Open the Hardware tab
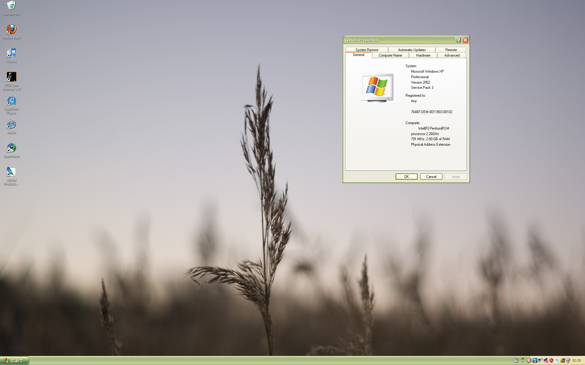This screenshot has height=365, width=585. click(x=423, y=55)
